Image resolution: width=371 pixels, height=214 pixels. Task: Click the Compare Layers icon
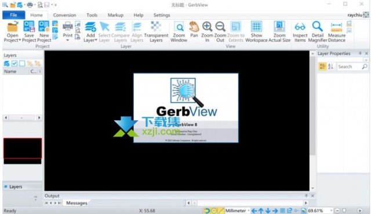pos(121,27)
